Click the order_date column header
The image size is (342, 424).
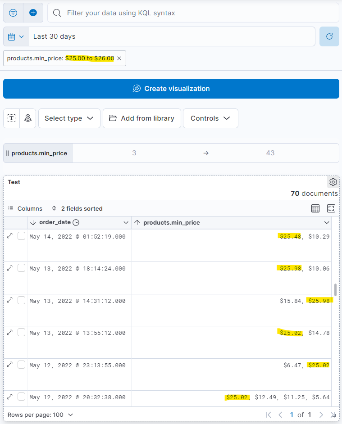pos(79,222)
